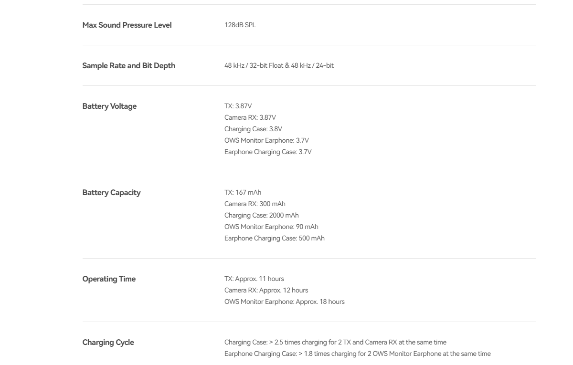Select the 128dB SPL value text
Viewport: 573px width, 365px height.
240,25
